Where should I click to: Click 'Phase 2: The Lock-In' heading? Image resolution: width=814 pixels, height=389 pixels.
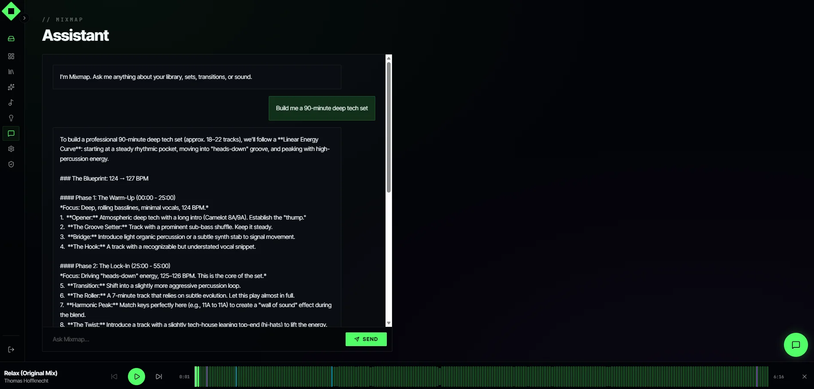(115, 266)
